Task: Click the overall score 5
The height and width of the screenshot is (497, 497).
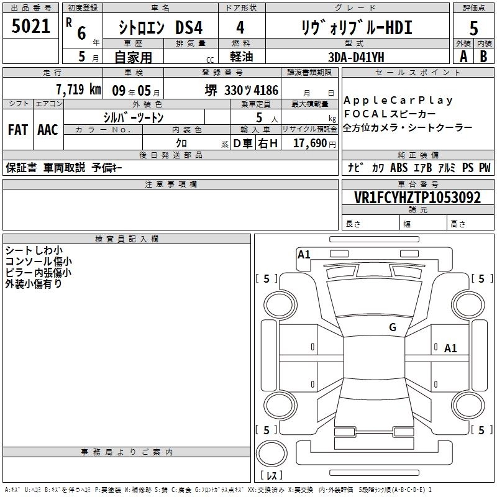Action: pyautogui.click(x=473, y=28)
